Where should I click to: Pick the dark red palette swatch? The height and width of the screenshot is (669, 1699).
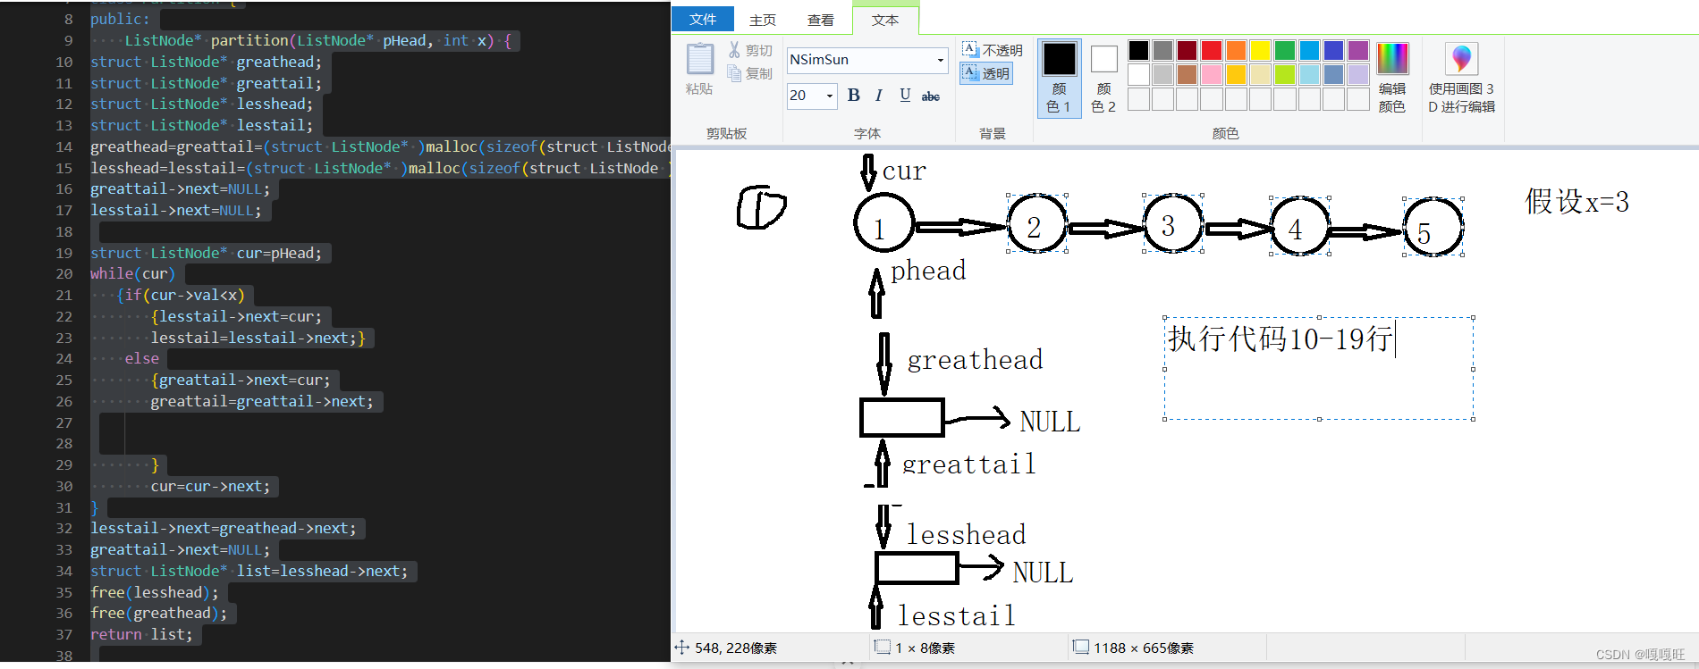pos(1187,50)
